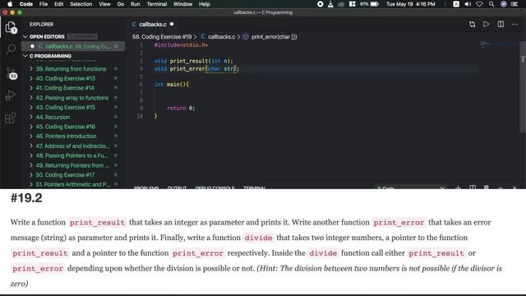Viewport: 526px width, 296px height.
Task: Open the Terminal menu
Action: [x=157, y=4]
